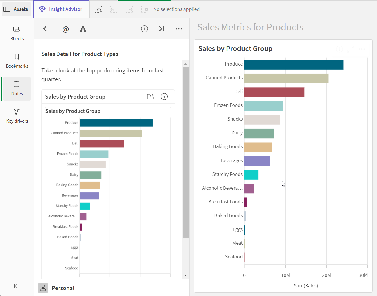Click Produce bar in note snapshot
The image size is (377, 296).
tap(116, 123)
